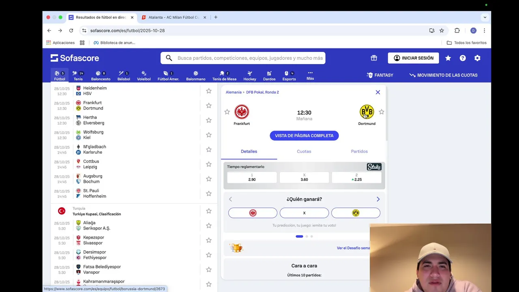
Task: Vote Frankfurt to win
Action: (x=253, y=213)
